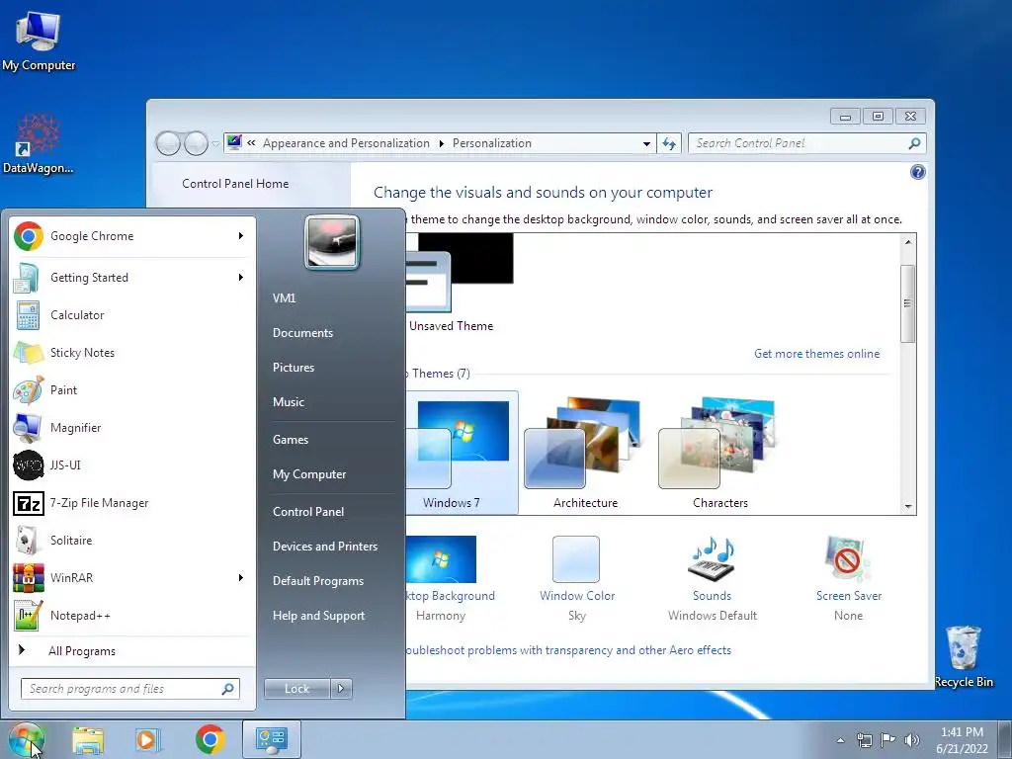Open the volume speaker tray icon
Image resolution: width=1012 pixels, height=759 pixels.
point(912,739)
